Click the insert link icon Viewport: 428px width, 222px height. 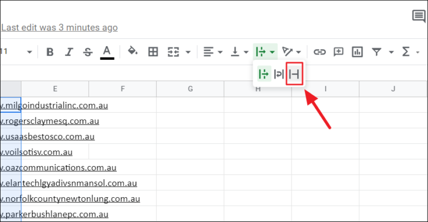coord(320,51)
